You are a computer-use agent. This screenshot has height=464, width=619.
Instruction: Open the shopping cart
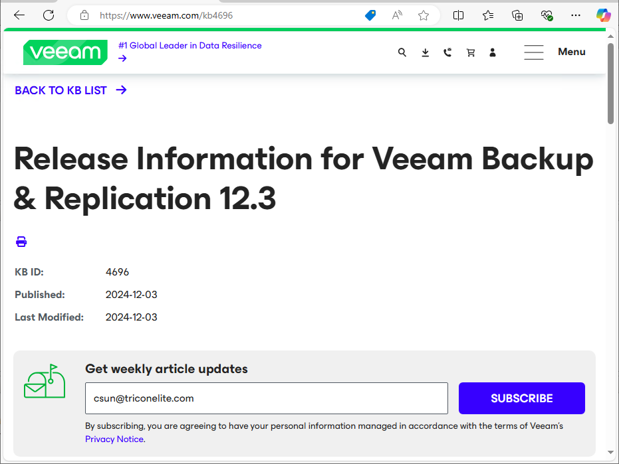[471, 52]
